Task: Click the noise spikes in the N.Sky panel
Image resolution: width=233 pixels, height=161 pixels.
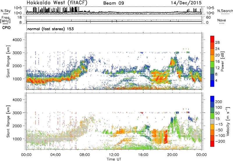Action: pos(56,10)
